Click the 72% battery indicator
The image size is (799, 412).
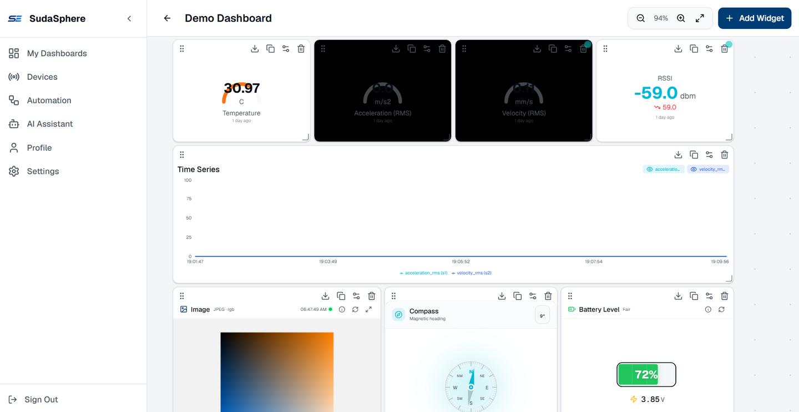coord(646,375)
